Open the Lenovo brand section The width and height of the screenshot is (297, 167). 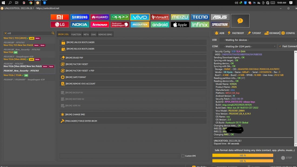click(100, 25)
